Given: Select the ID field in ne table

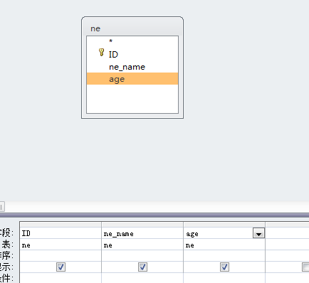Looking at the screenshot, I should point(132,54).
